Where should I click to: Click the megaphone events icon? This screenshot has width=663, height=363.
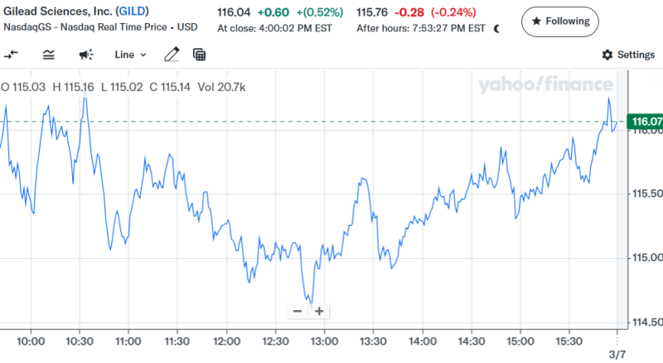tap(86, 55)
